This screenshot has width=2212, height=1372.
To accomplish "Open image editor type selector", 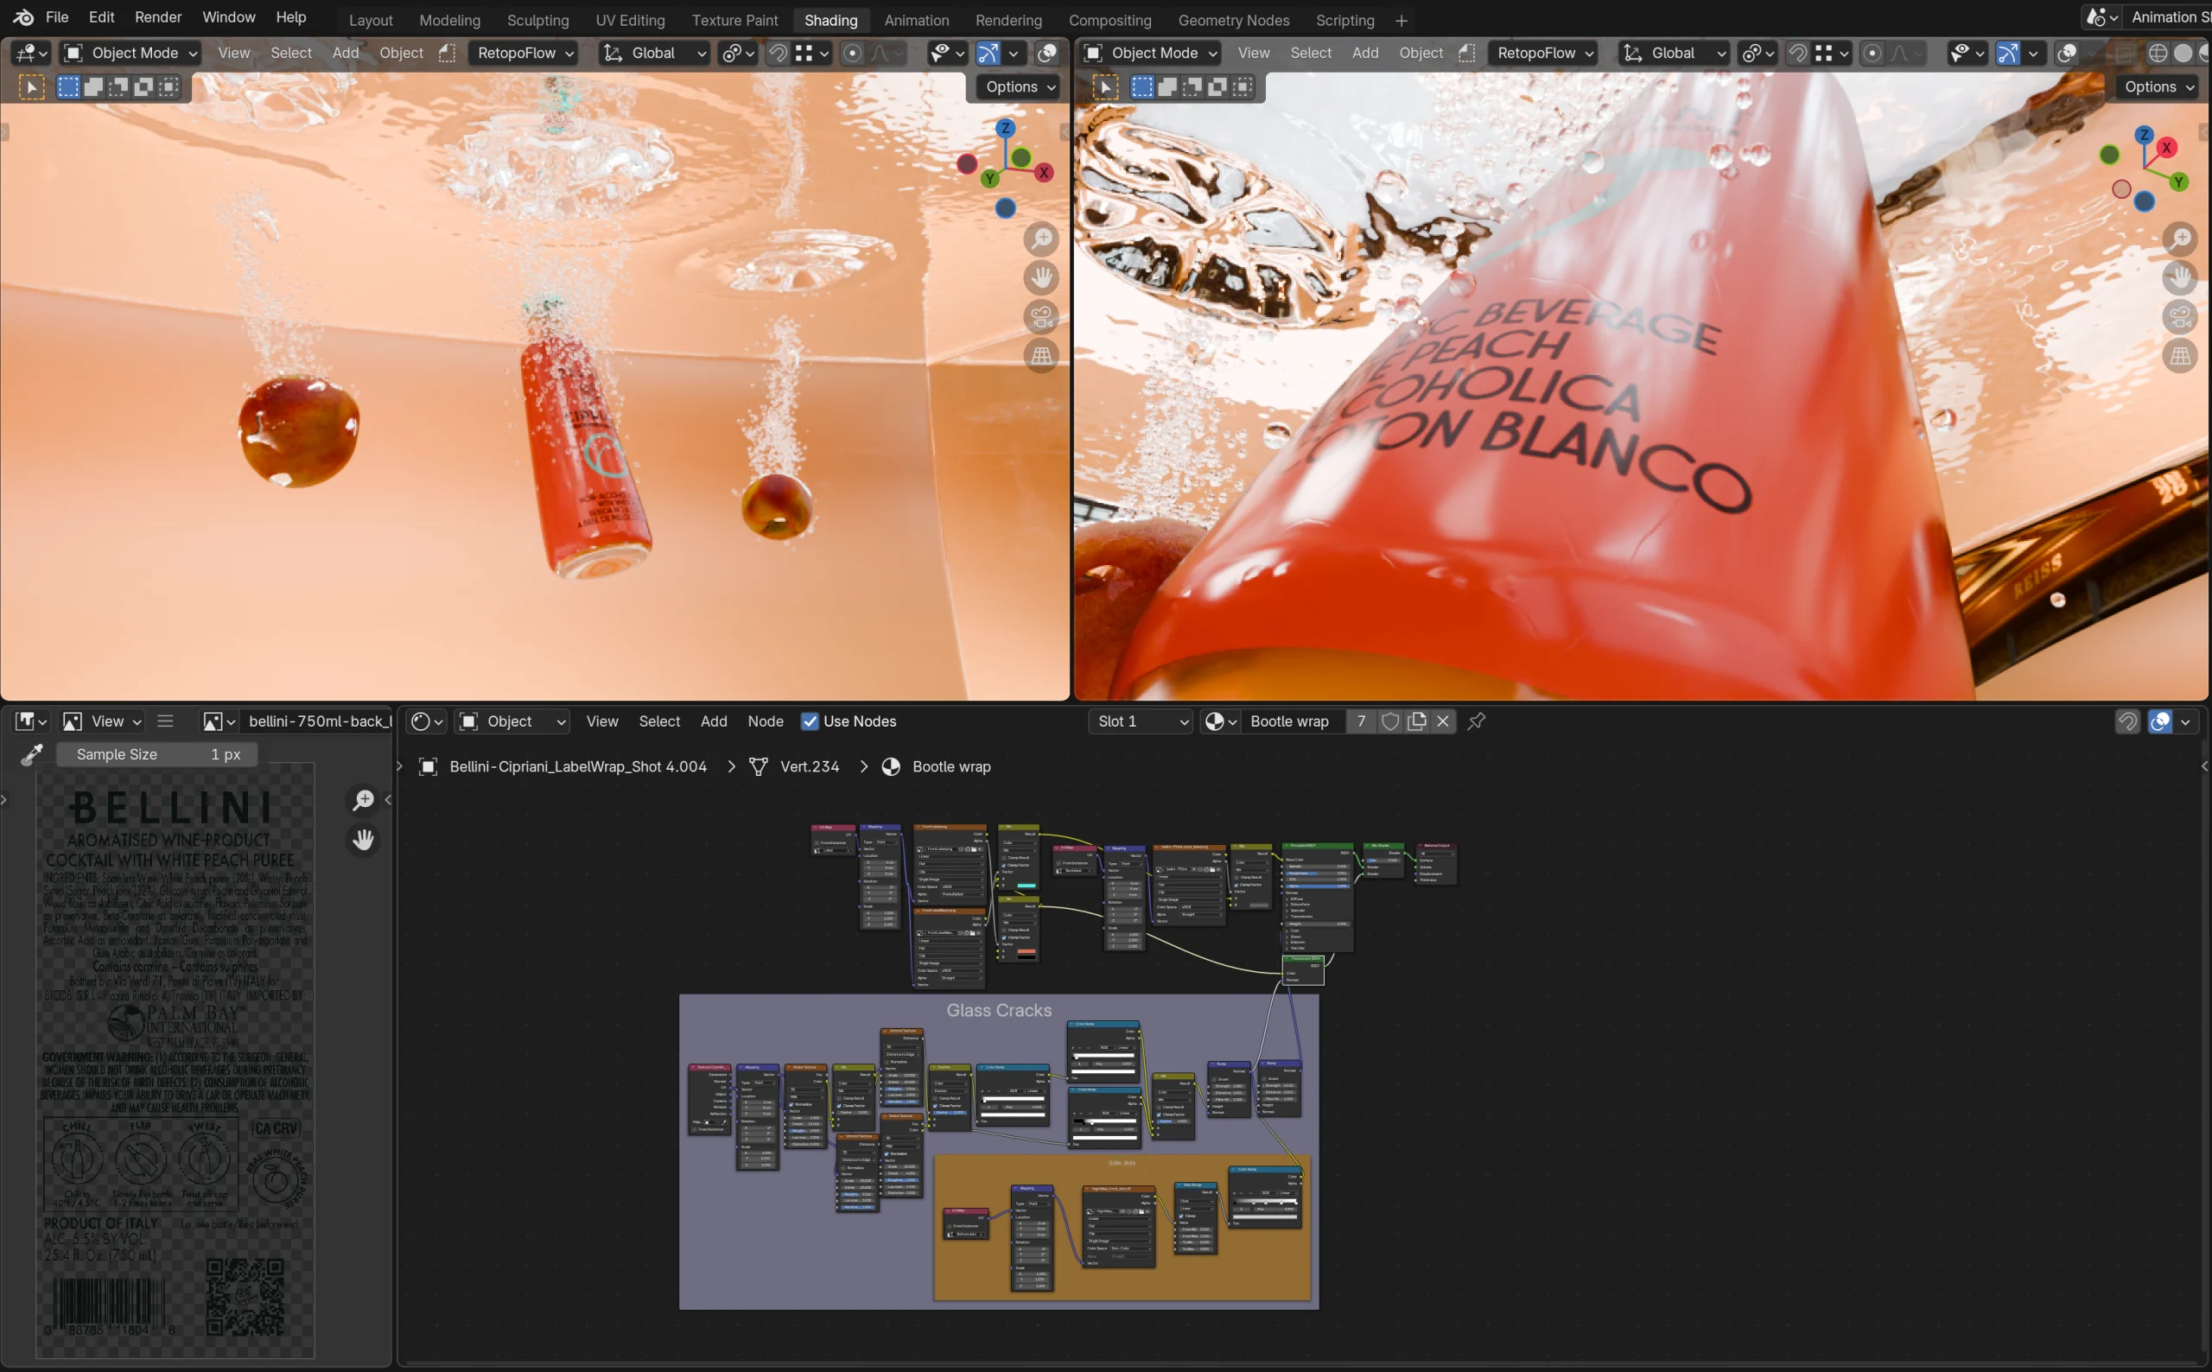I will [x=32, y=721].
